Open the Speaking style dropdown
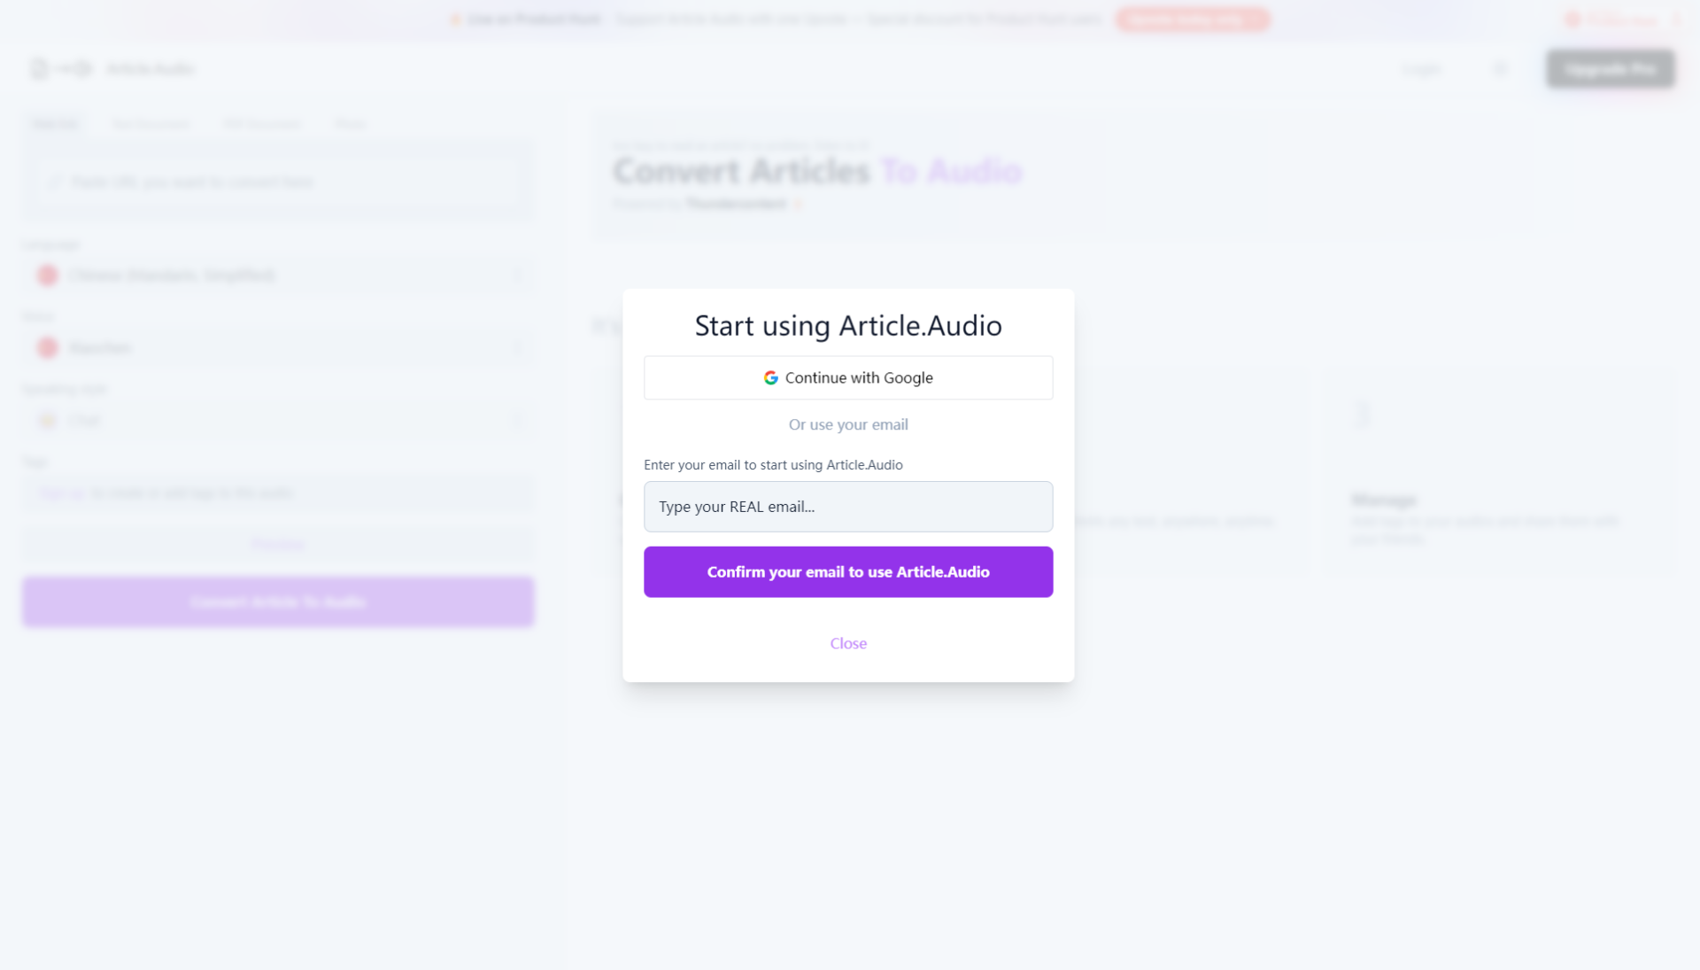Image resolution: width=1700 pixels, height=970 pixels. pos(278,420)
